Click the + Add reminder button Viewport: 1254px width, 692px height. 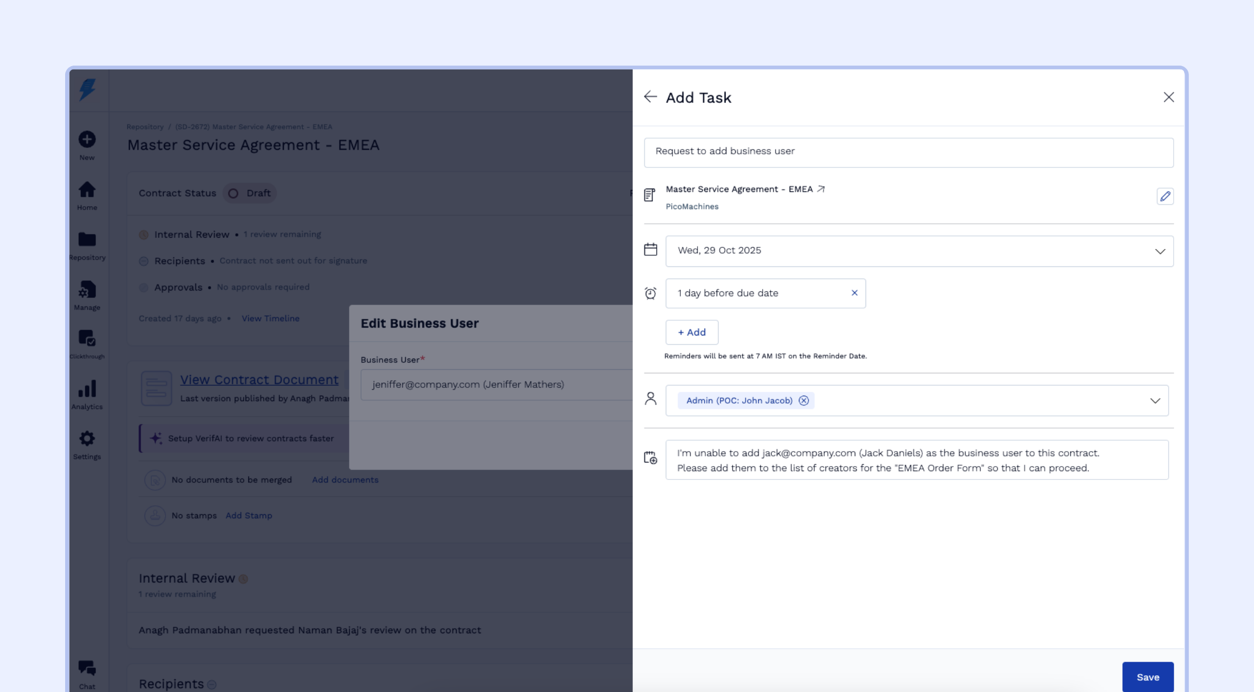coord(692,333)
